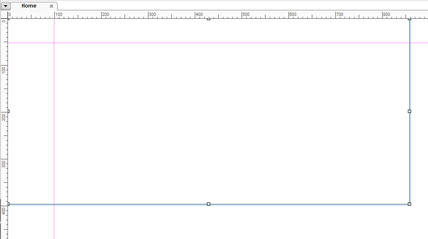Select the vertical magenta guide line

(x=54, y=141)
